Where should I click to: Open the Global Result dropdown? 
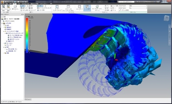click(138, 6)
